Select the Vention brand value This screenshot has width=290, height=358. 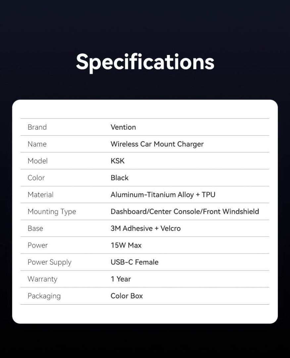(123, 127)
